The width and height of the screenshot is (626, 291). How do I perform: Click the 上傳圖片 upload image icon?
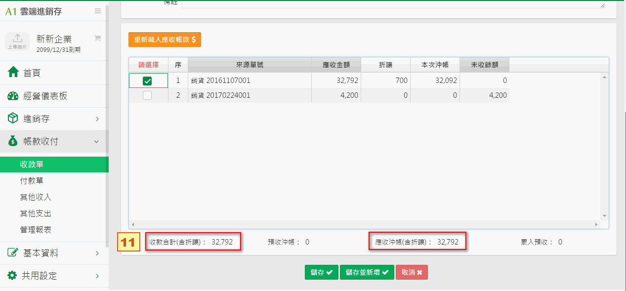(17, 42)
